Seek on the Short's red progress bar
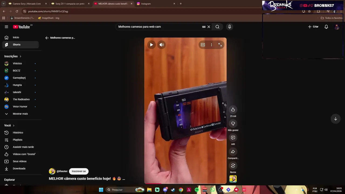The width and height of the screenshot is (345, 194). click(185, 183)
